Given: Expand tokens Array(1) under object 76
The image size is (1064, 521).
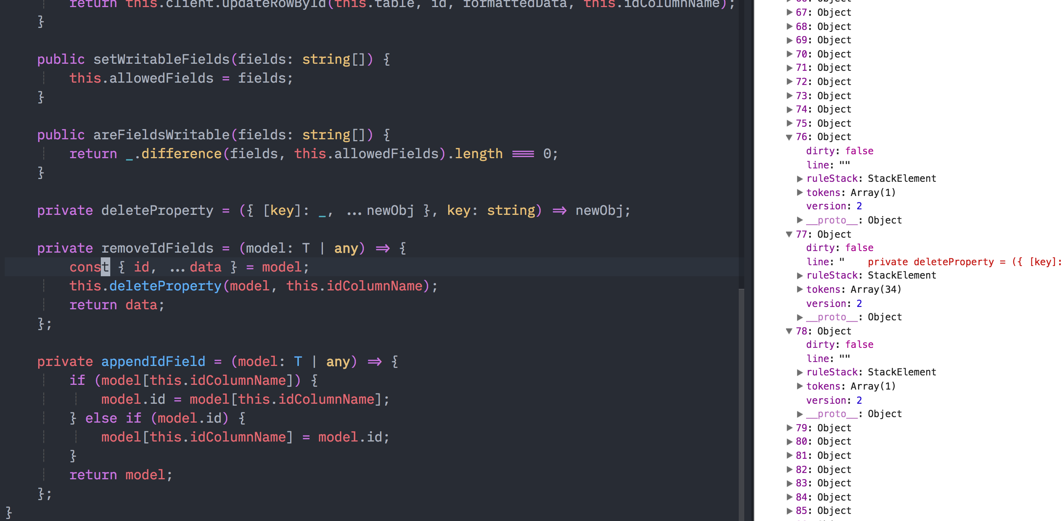Looking at the screenshot, I should pos(800,192).
